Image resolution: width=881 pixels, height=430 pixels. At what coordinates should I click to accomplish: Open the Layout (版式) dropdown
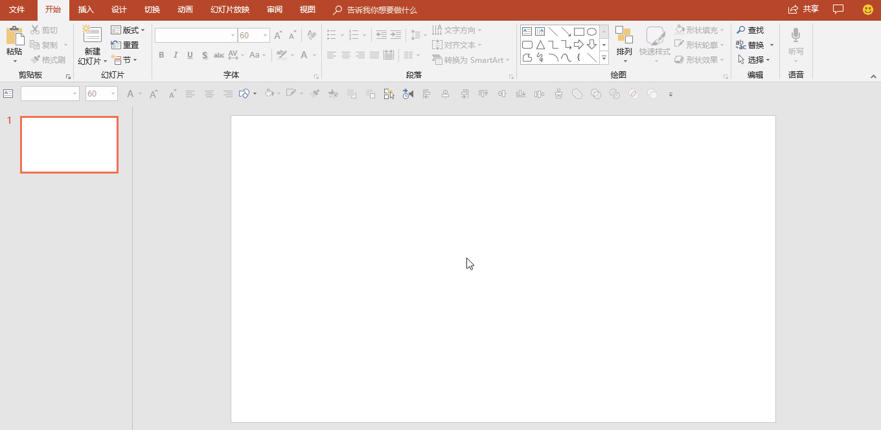(x=128, y=30)
